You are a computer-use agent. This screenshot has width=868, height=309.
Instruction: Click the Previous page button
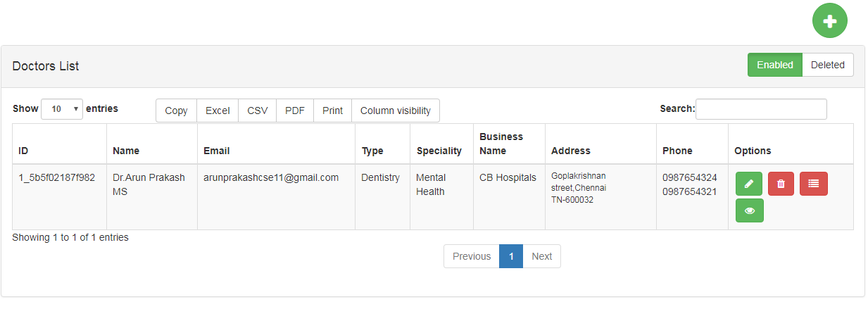pyautogui.click(x=471, y=256)
